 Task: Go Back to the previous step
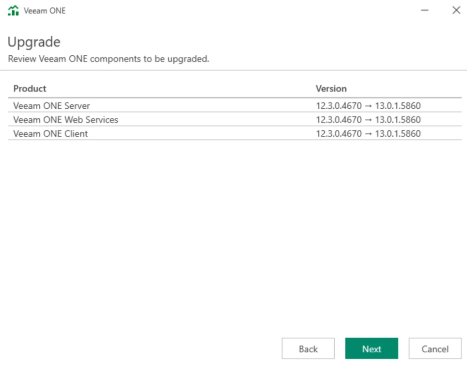[308, 349]
